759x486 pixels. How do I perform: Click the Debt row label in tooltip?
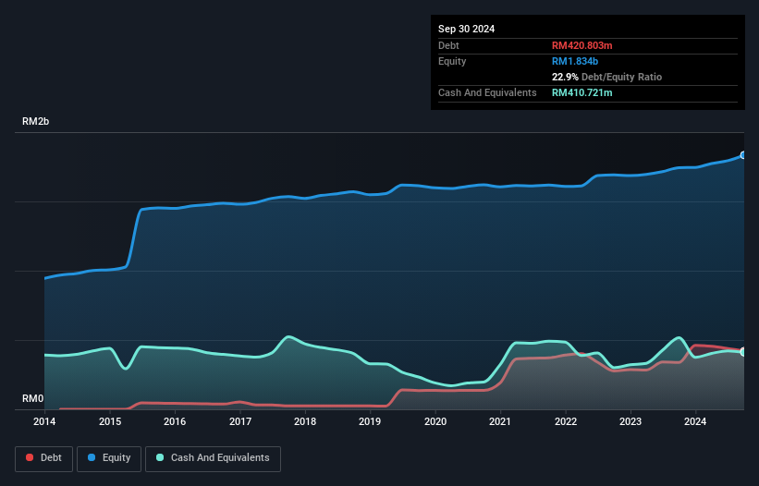[448, 45]
